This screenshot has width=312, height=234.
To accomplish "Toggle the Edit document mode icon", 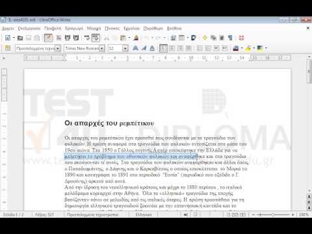I will [x=48, y=38].
